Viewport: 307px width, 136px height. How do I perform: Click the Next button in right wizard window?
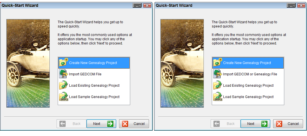click(x=256, y=124)
